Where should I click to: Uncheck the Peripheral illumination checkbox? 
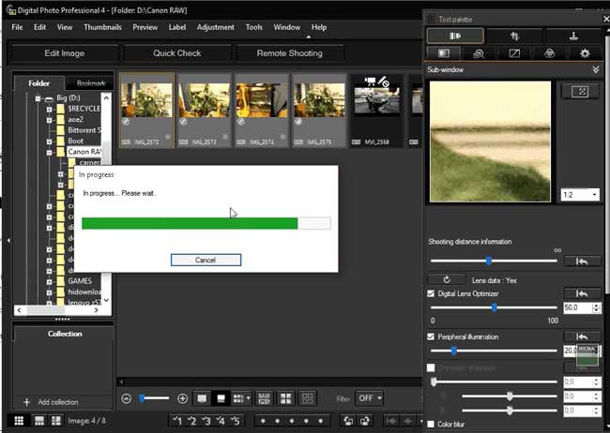[x=431, y=336]
